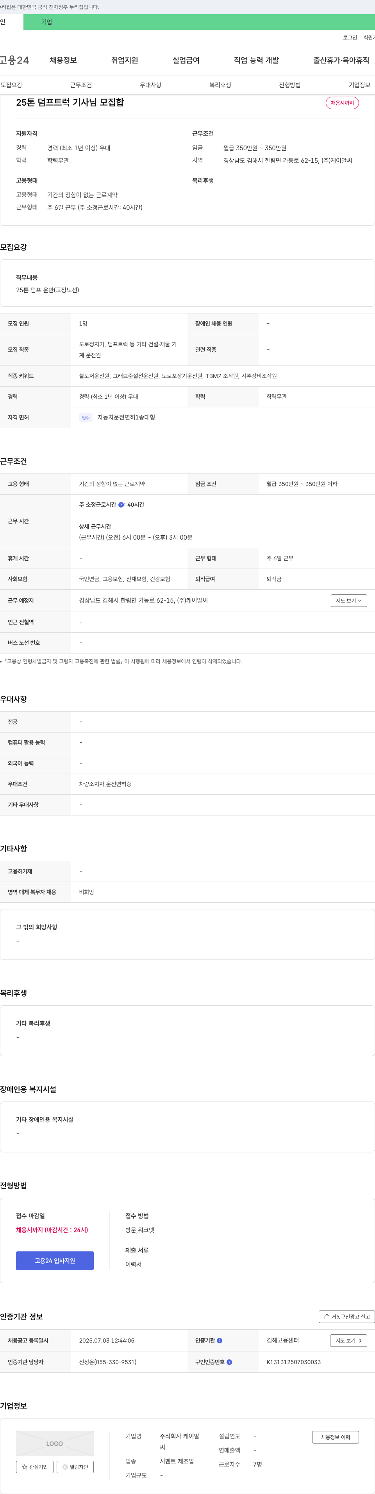Open the 채용정보 이력 button

point(336,1437)
